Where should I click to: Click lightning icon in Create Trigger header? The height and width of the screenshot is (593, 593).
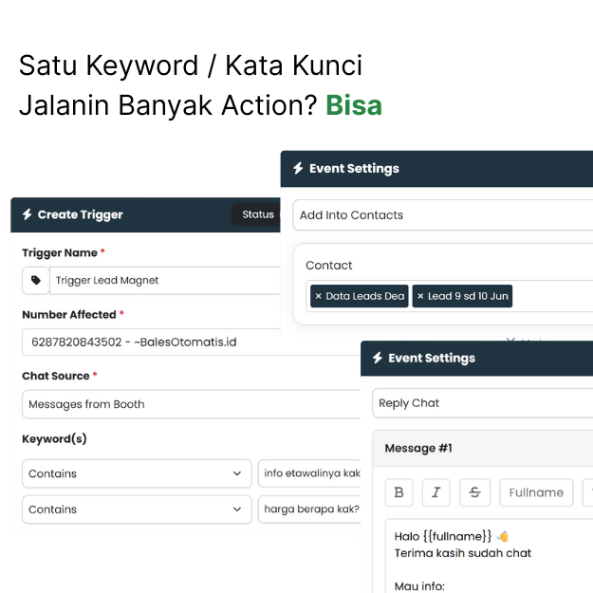(28, 214)
